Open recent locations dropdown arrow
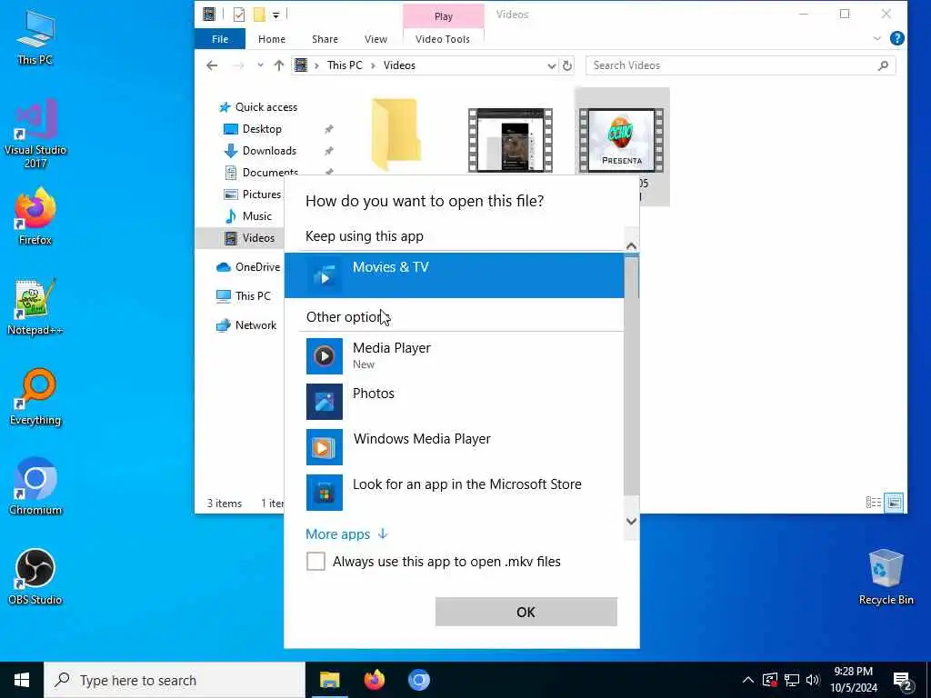Image resolution: width=931 pixels, height=698 pixels. [x=260, y=65]
